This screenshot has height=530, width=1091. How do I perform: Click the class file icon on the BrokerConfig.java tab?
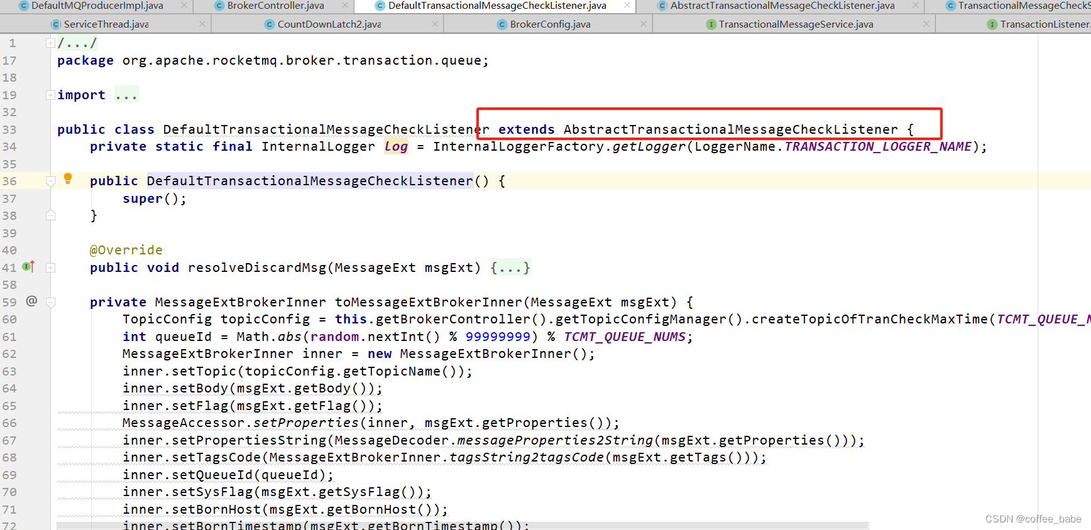click(x=502, y=24)
